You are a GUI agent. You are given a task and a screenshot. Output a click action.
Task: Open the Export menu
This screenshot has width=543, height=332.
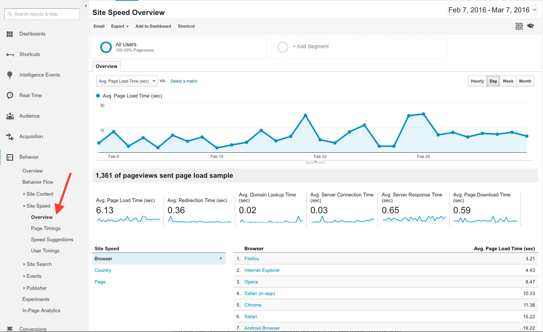coord(120,26)
